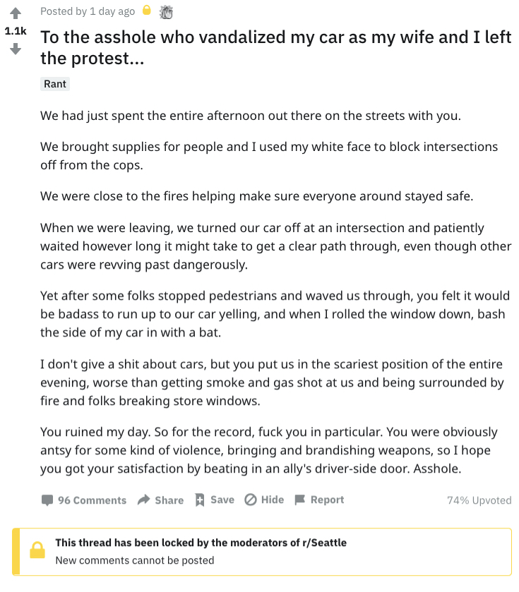The height and width of the screenshot is (592, 519).
Task: Click the 1.1k vote score
Action: tap(16, 31)
